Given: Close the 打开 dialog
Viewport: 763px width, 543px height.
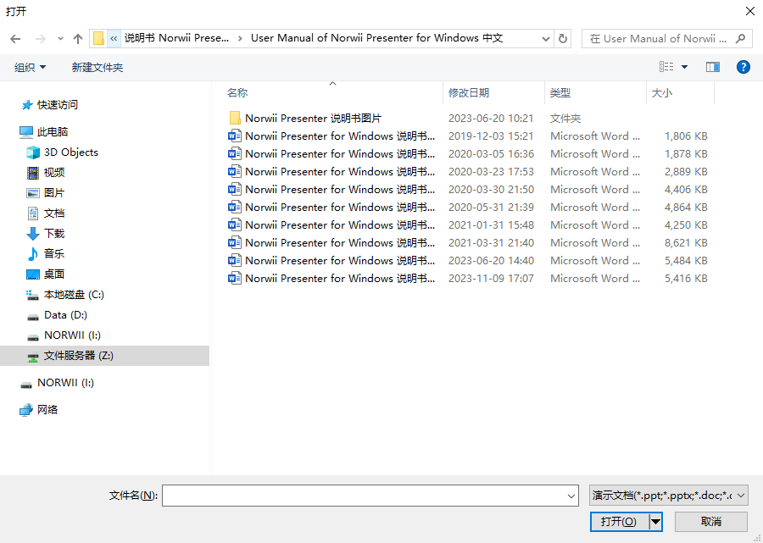Looking at the screenshot, I should click(750, 11).
